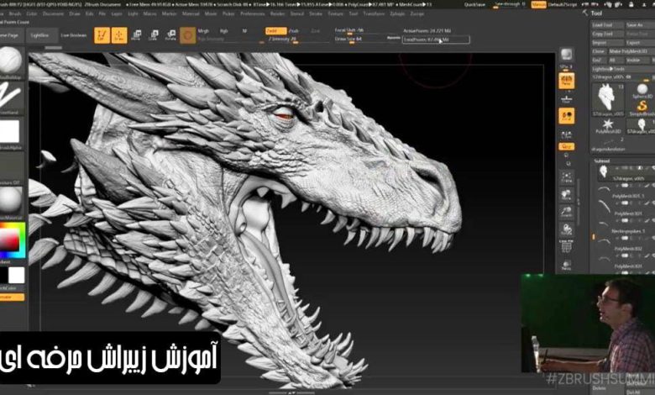Viewport: 655px width, 395px height.
Task: Open the current brush thumbnail picker
Action: (11, 61)
